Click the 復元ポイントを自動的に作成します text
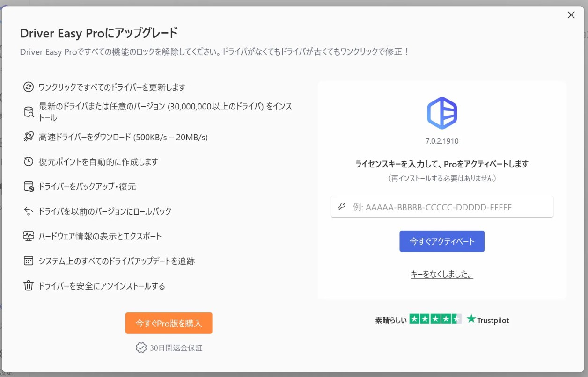 click(98, 162)
